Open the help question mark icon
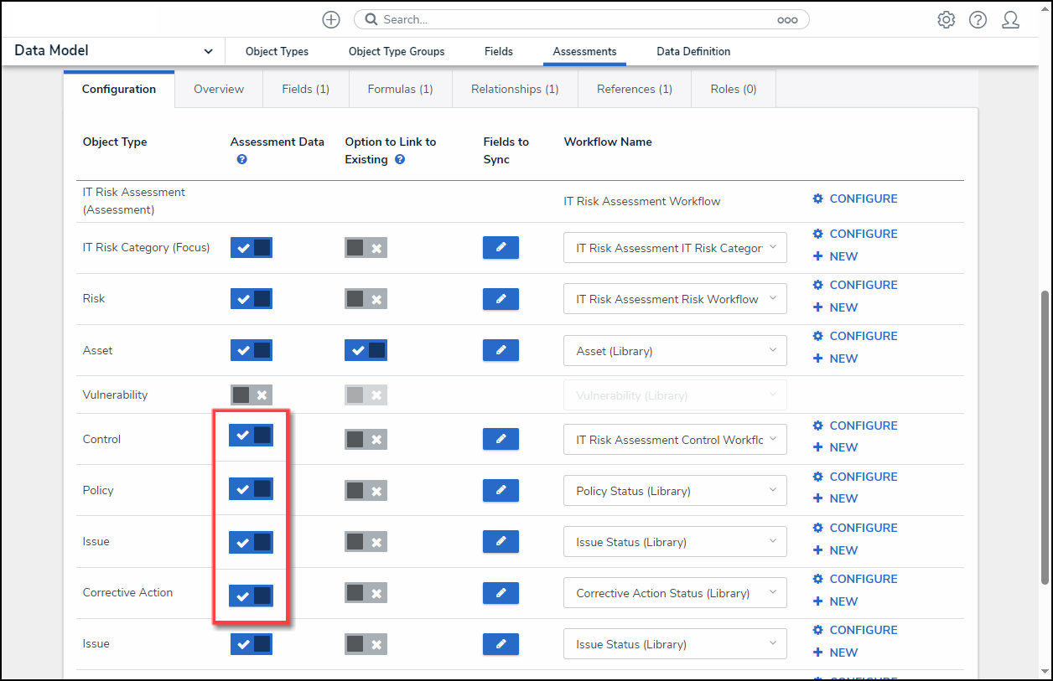Viewport: 1053px width, 681px height. [978, 20]
